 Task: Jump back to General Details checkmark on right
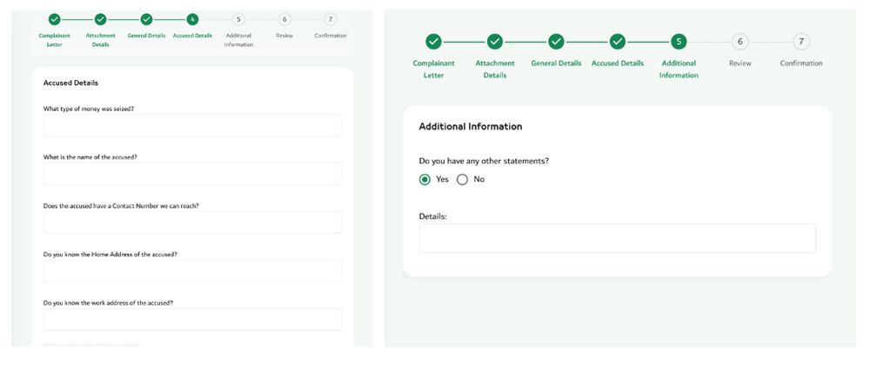556,42
